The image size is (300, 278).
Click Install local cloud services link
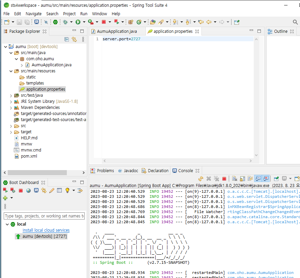(46, 230)
